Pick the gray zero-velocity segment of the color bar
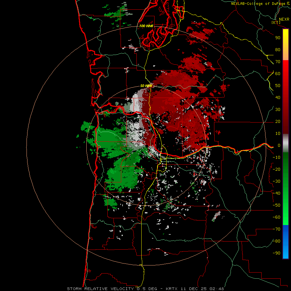 click(286, 143)
